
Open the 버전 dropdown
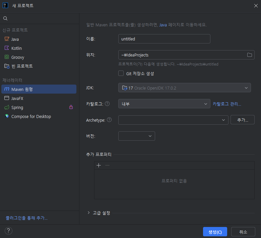pyautogui.click(x=136, y=136)
